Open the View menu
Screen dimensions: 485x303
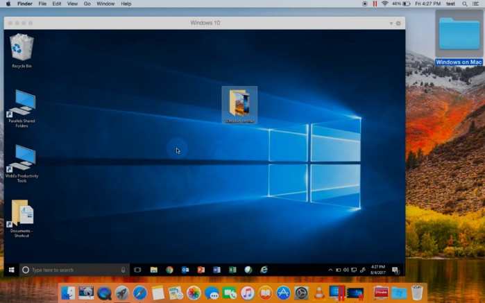72,3
